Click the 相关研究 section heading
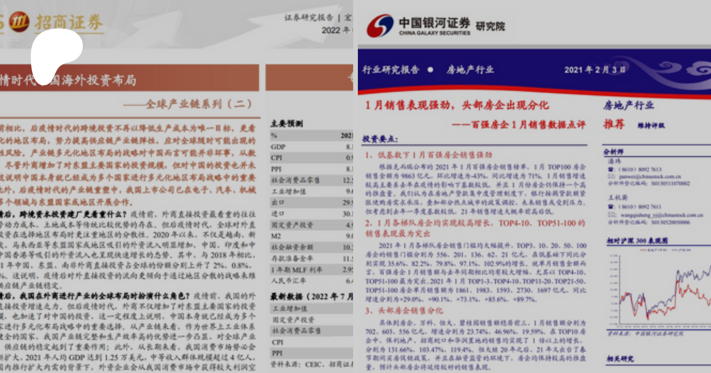The width and height of the screenshot is (711, 373). (620, 358)
